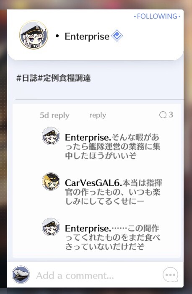This screenshot has height=294, width=192.
Task: Click the Enterprise username on the topmost comment
Action: (88, 138)
